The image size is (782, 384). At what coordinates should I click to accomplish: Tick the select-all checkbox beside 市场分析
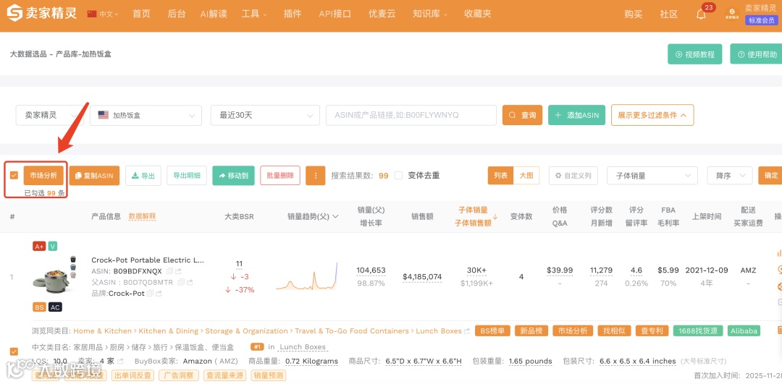click(x=14, y=175)
